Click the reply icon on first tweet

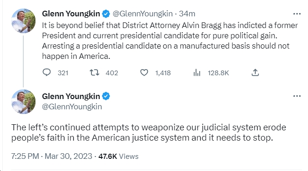click(x=47, y=72)
